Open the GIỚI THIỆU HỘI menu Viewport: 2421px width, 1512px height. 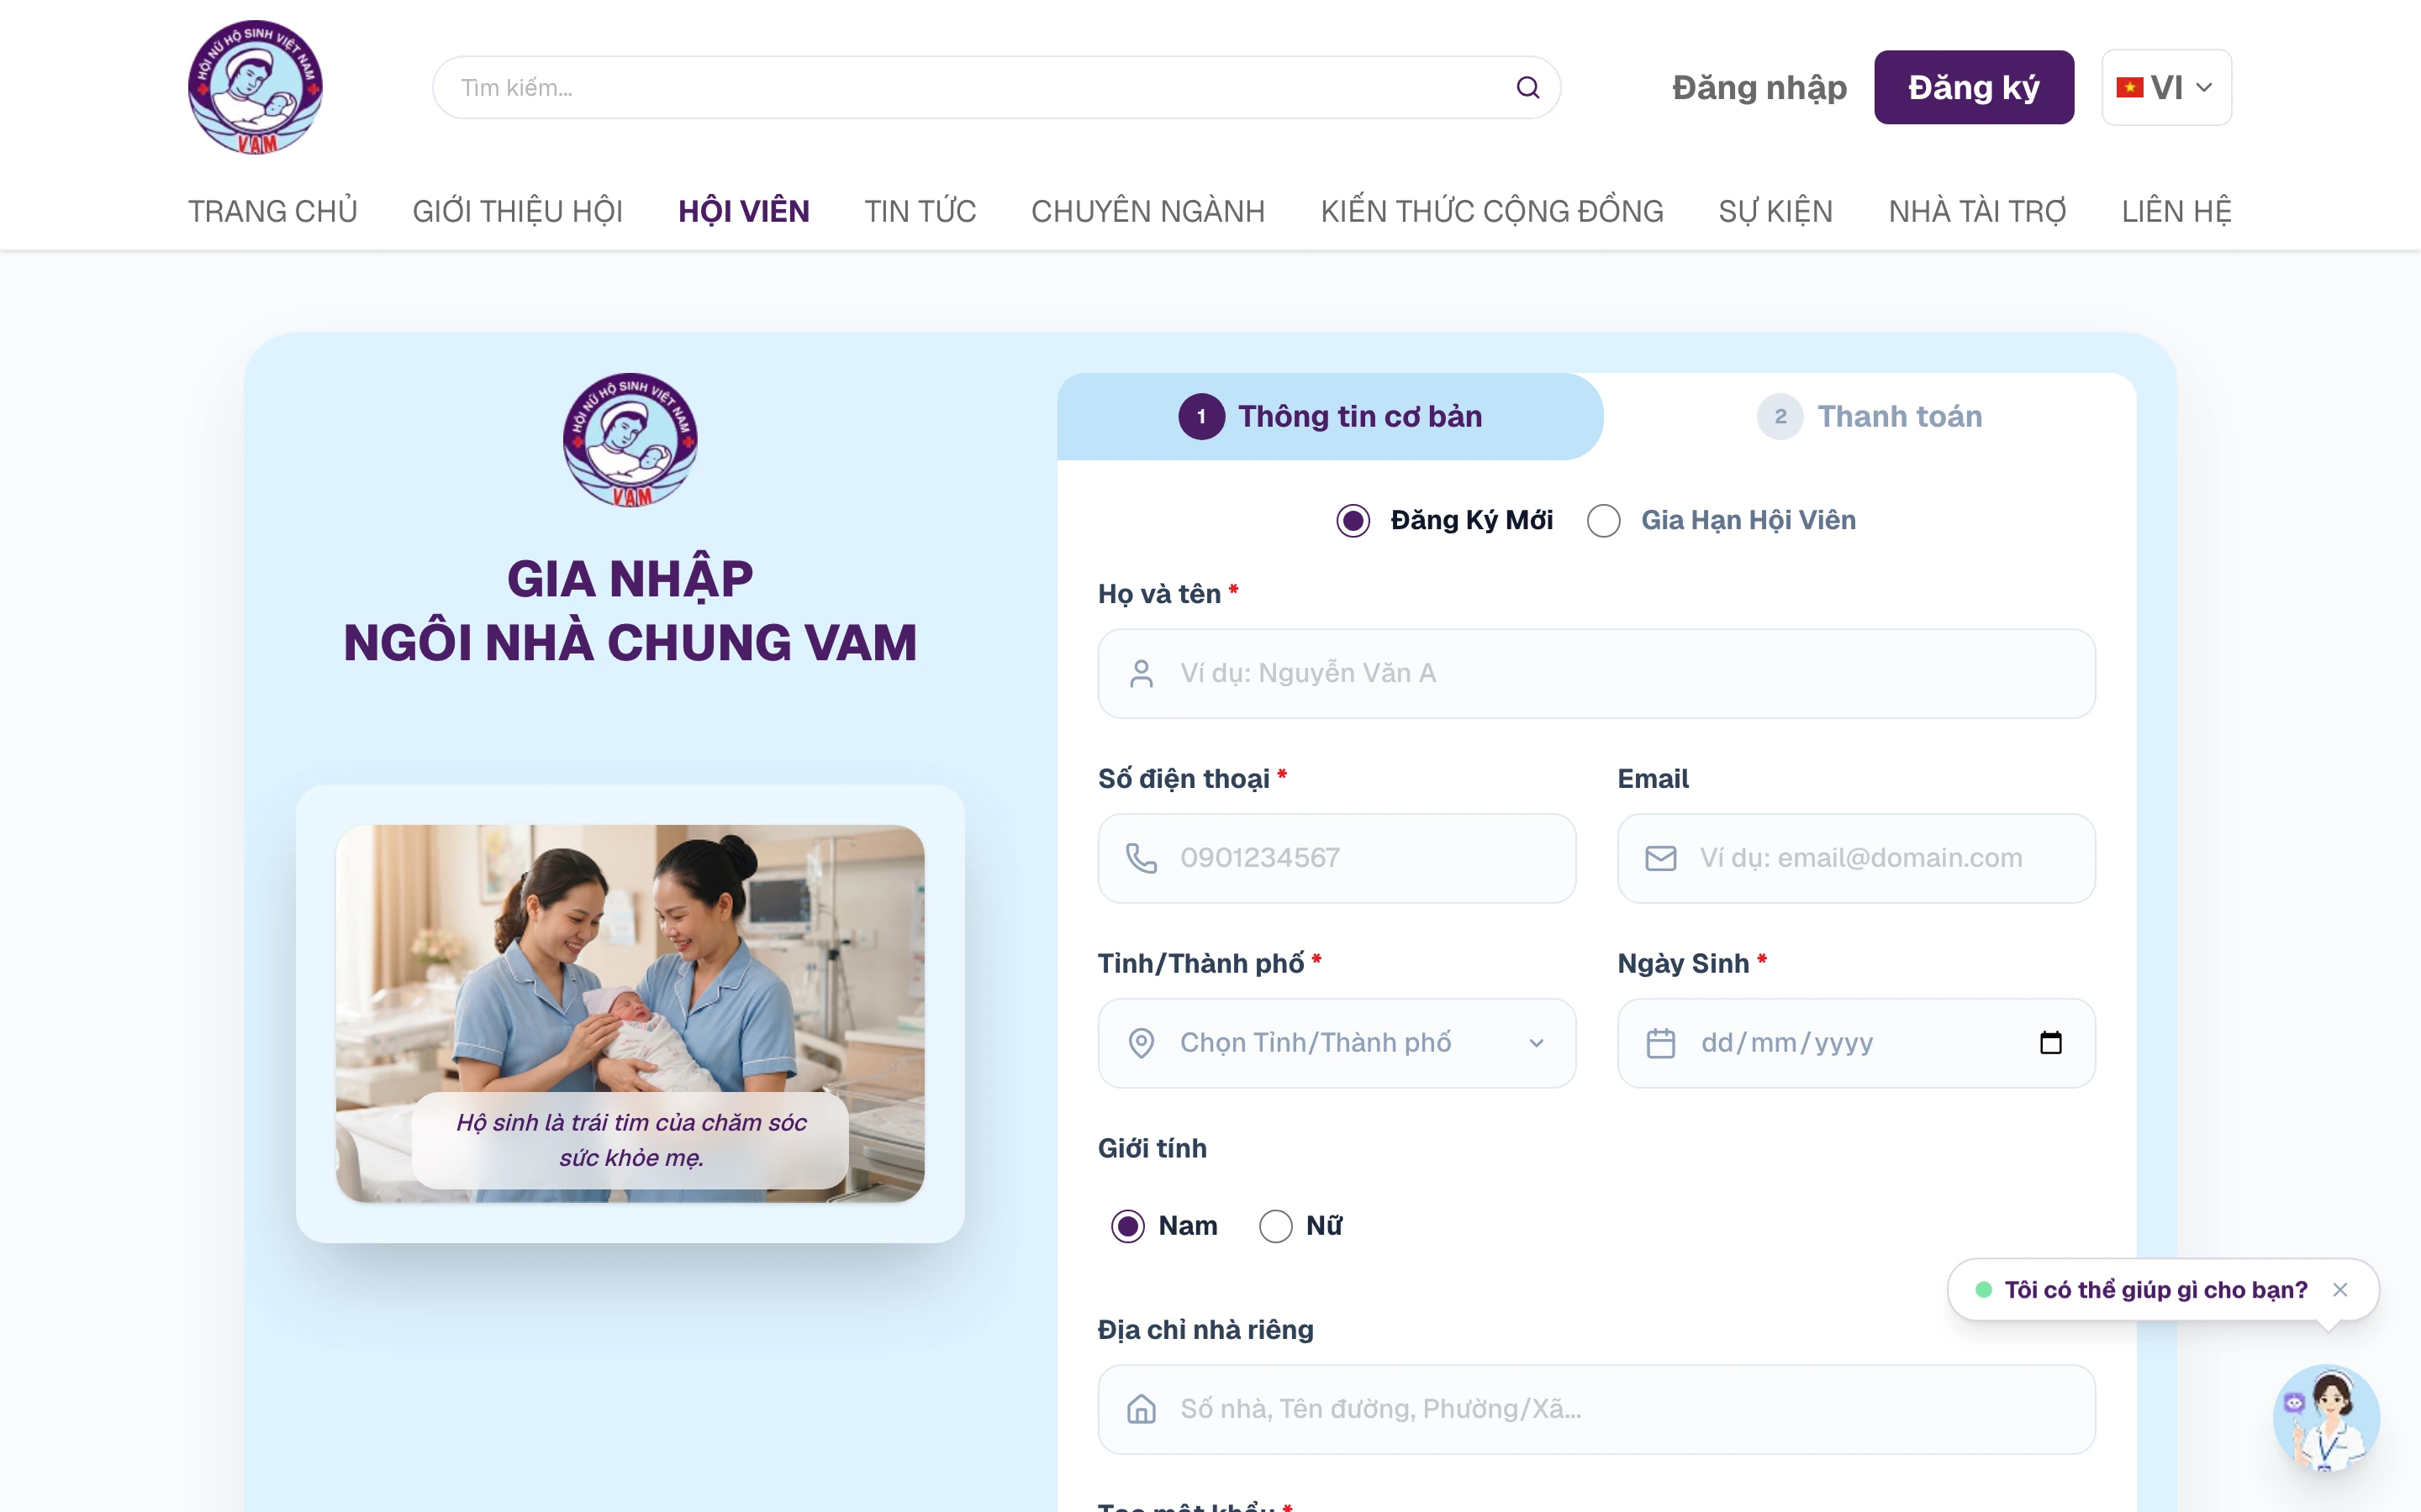point(517,212)
